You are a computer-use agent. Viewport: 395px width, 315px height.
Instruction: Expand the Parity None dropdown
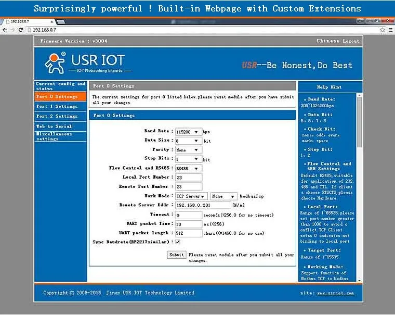[189, 150]
